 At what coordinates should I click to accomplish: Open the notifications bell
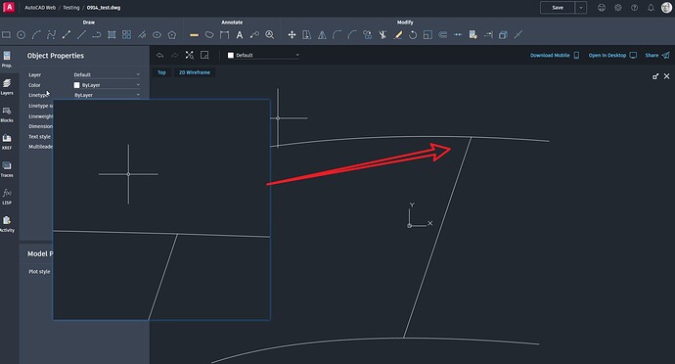pos(651,8)
